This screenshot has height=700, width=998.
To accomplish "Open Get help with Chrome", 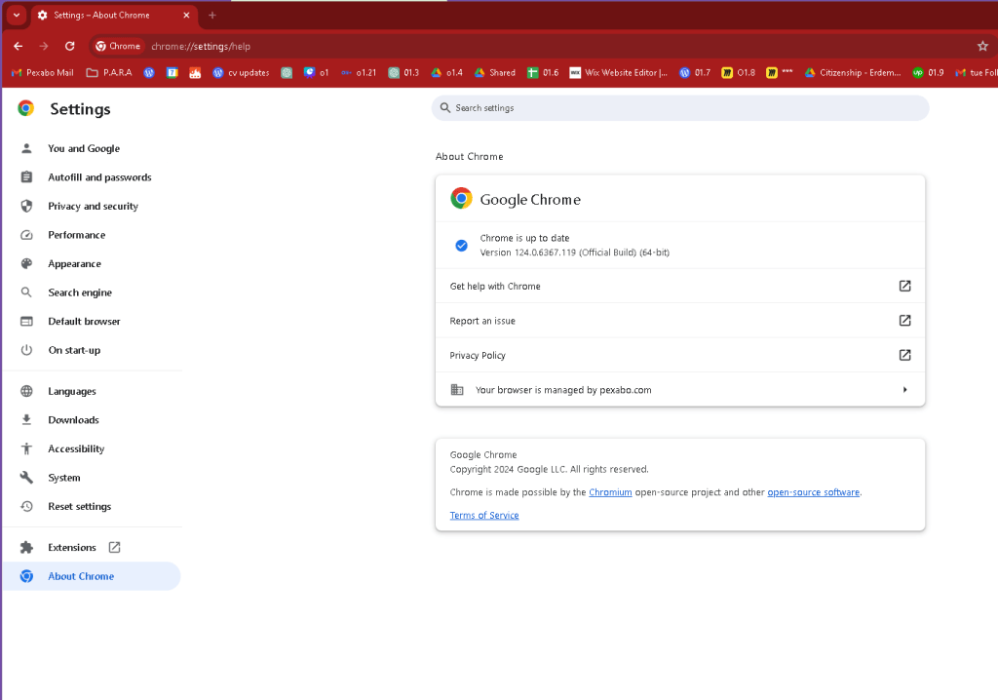I will pos(679,286).
